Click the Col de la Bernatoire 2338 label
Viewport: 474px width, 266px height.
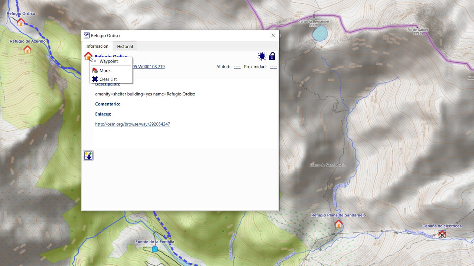click(313, 24)
